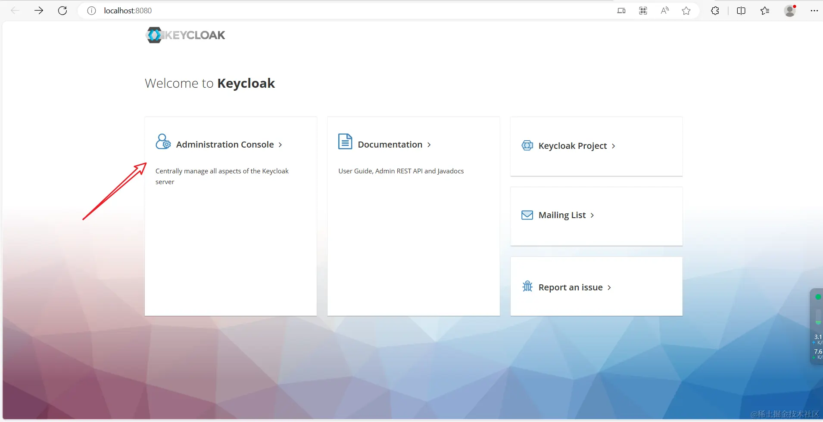Open the Administration Console link
The width and height of the screenshot is (823, 422).
[225, 145]
